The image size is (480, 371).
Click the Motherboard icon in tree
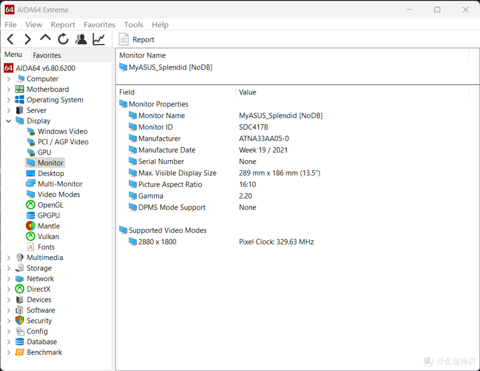pos(20,89)
